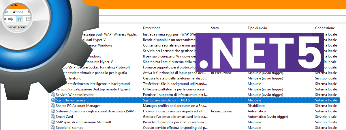Screen dimensions: 346x130
Task: Click the gear icon of SMP spazi di archiviazione
Action: (53, 122)
